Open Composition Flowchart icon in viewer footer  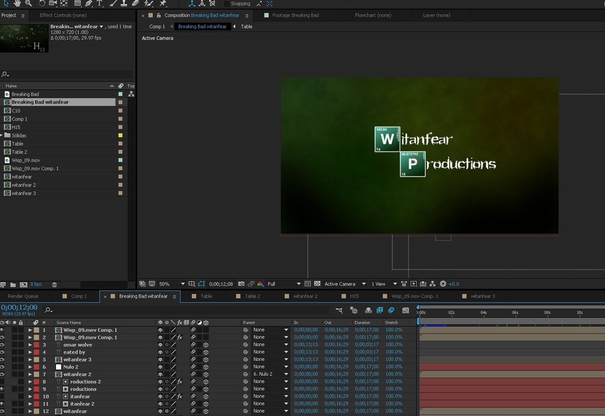432,284
